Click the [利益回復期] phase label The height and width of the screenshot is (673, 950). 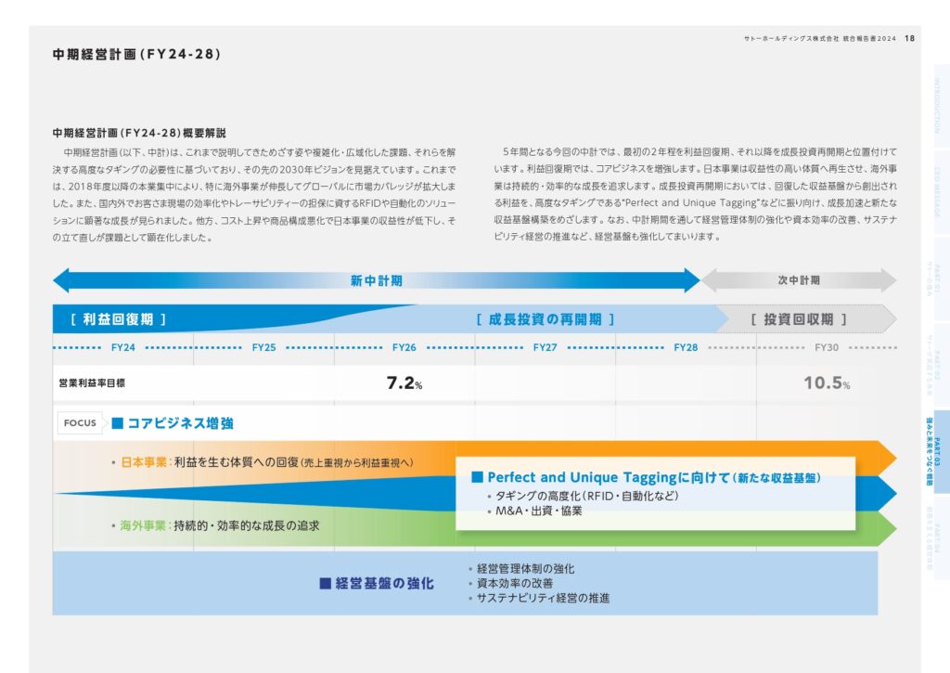click(118, 319)
